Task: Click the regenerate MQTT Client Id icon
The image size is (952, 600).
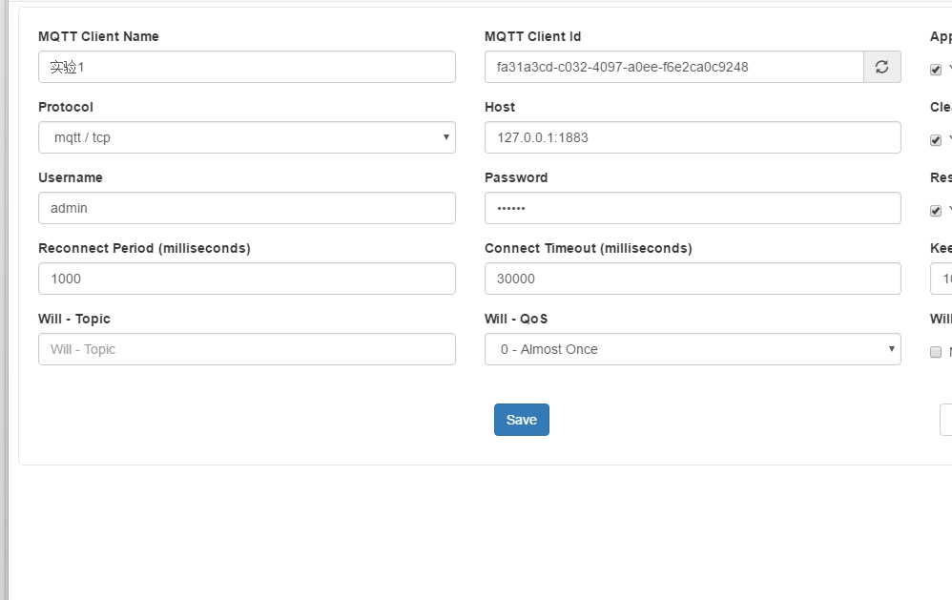Action: tap(881, 67)
